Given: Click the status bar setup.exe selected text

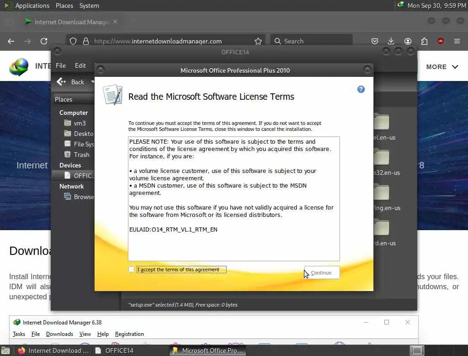Looking at the screenshot, I should click(x=183, y=305).
